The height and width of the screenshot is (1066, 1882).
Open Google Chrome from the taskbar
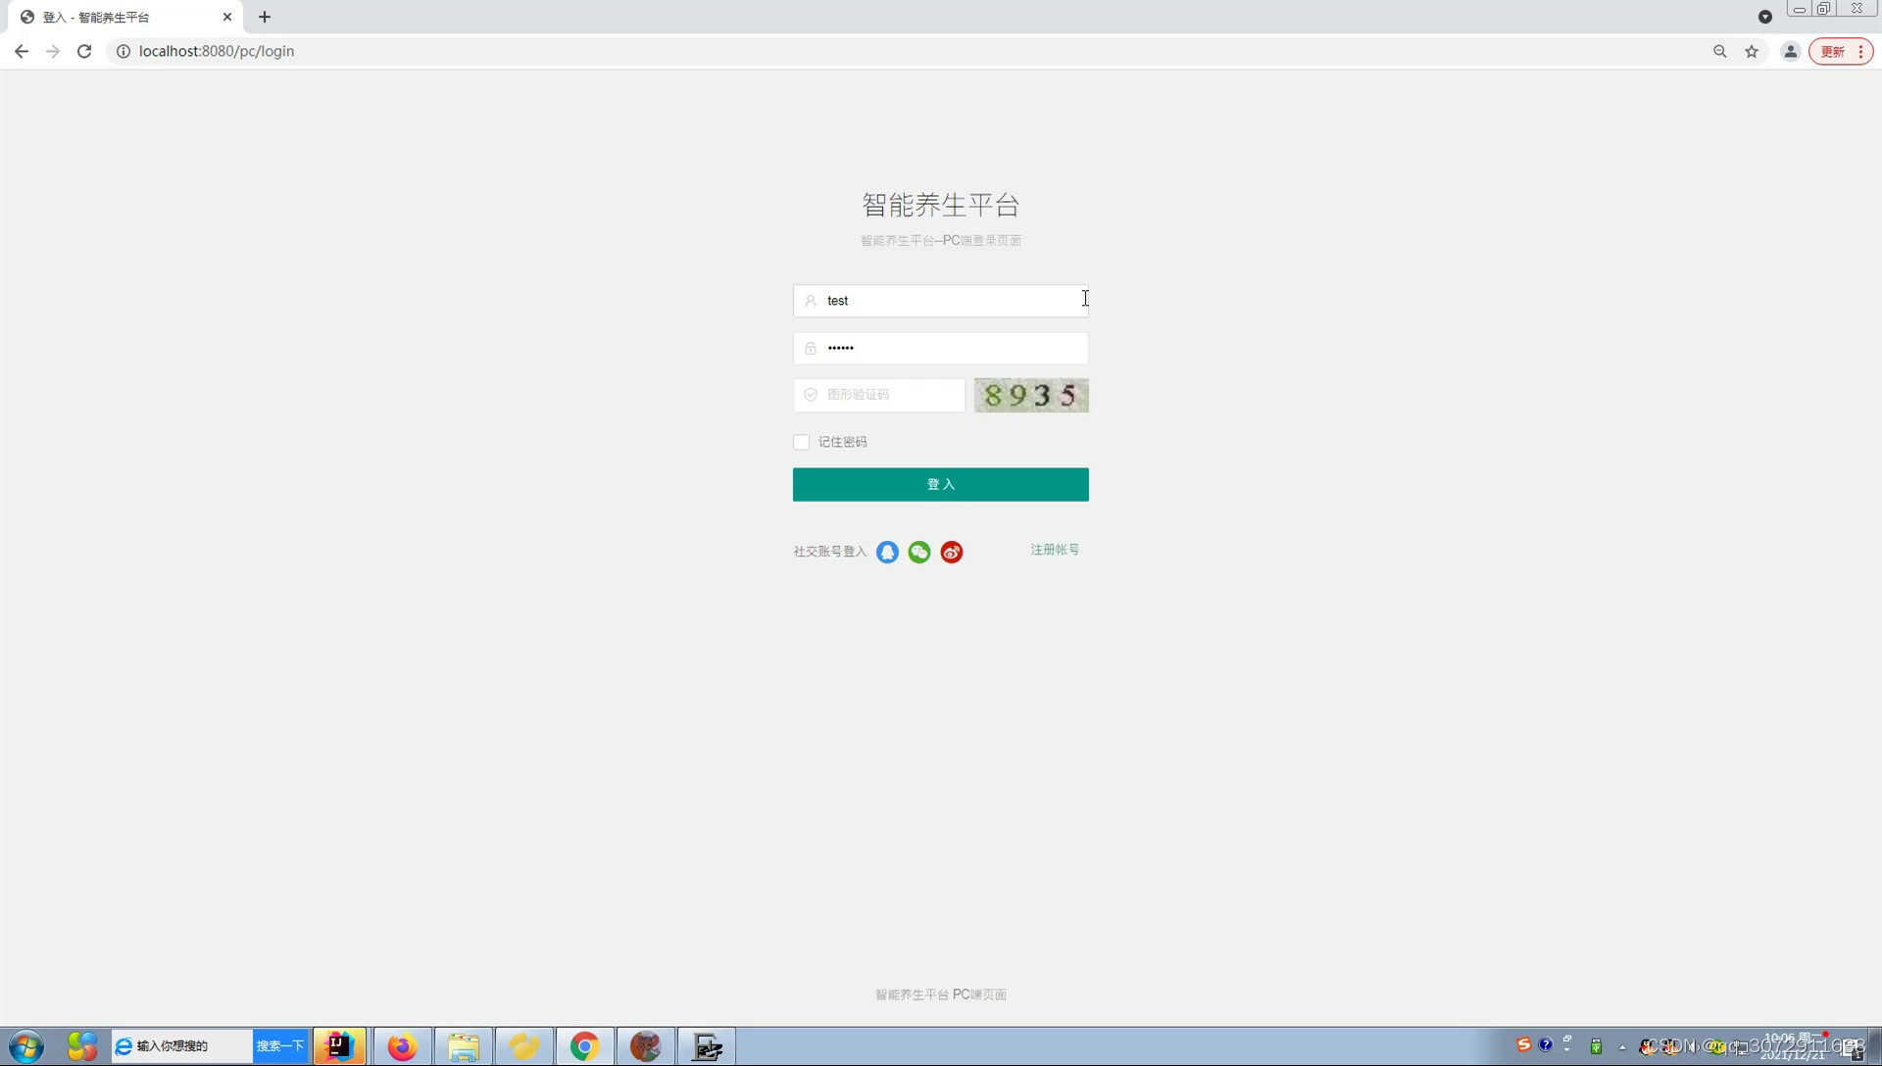click(x=585, y=1046)
